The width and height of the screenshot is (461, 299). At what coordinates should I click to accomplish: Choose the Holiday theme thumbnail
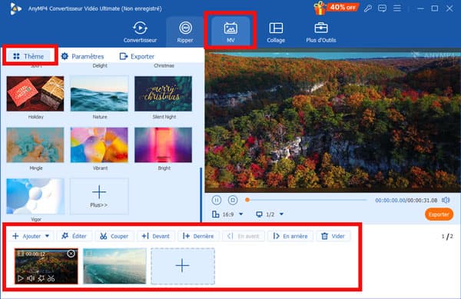click(35, 94)
